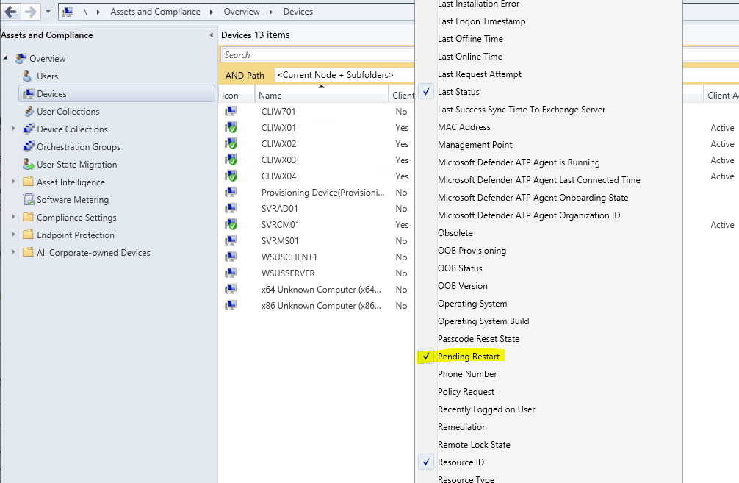Expand the All Corporate-owned Devices node
The width and height of the screenshot is (739, 483).
point(13,252)
